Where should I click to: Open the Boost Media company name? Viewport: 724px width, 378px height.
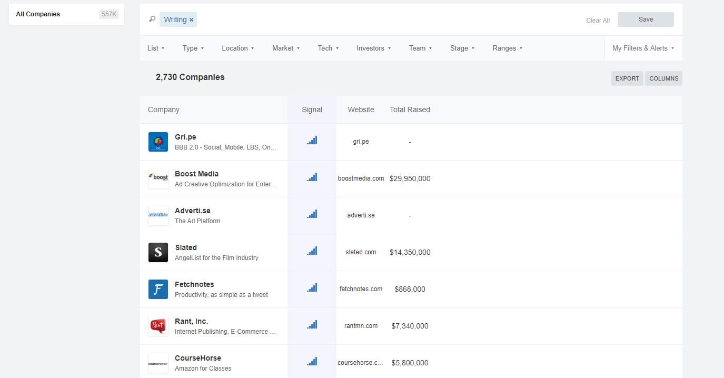point(196,174)
